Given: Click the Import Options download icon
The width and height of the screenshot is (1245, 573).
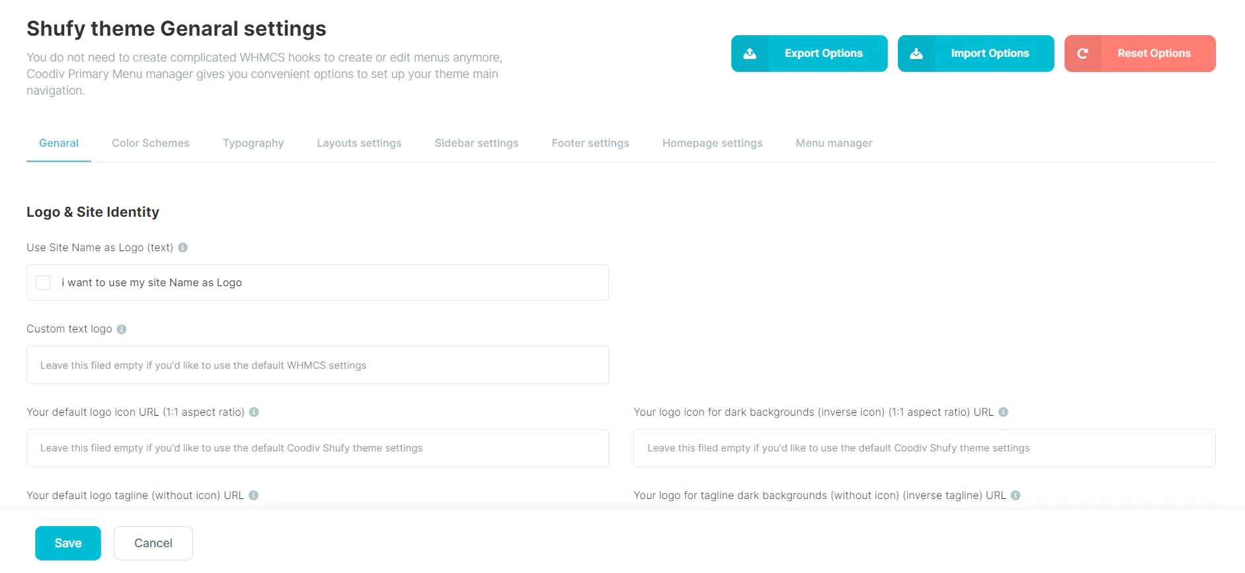Looking at the screenshot, I should coord(916,54).
